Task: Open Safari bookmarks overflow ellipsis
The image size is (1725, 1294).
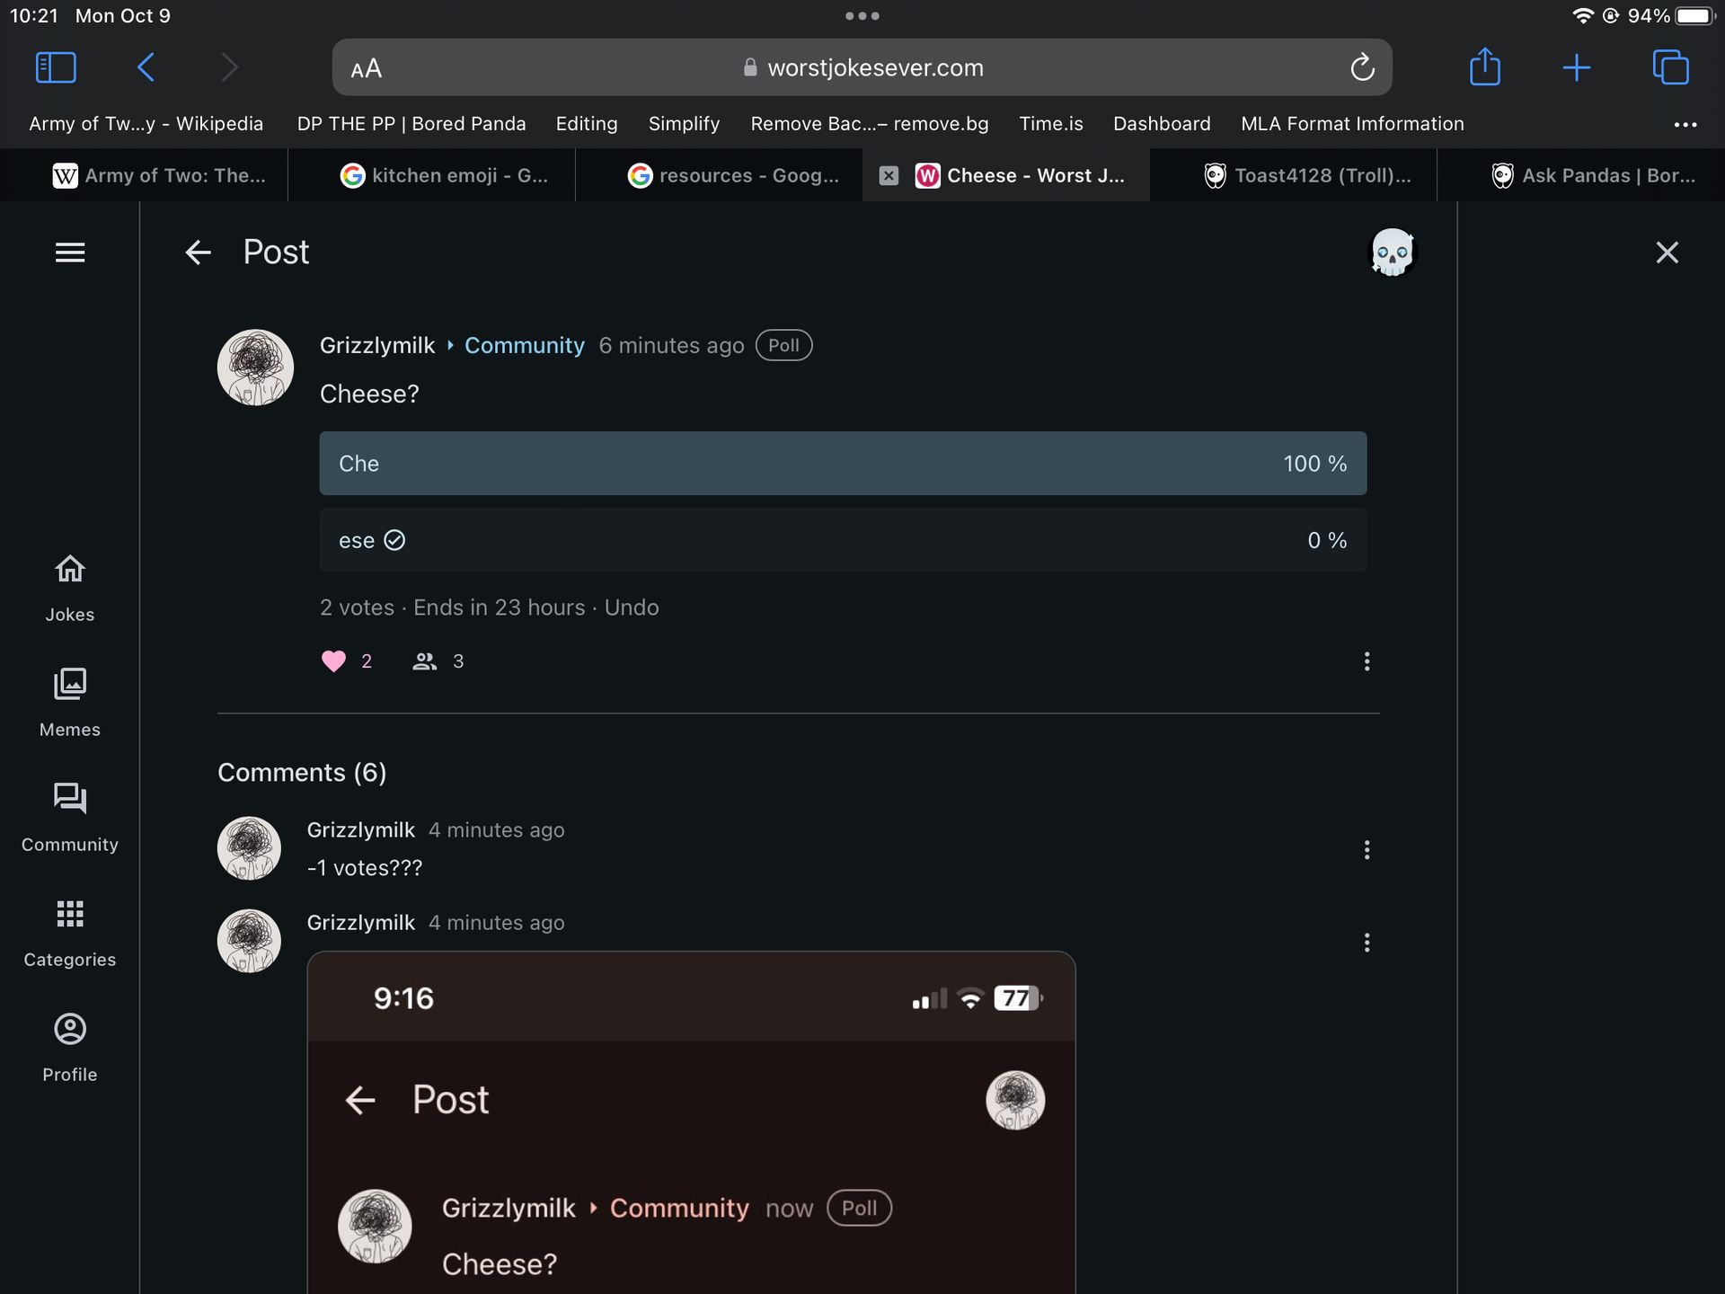Action: click(x=1685, y=124)
